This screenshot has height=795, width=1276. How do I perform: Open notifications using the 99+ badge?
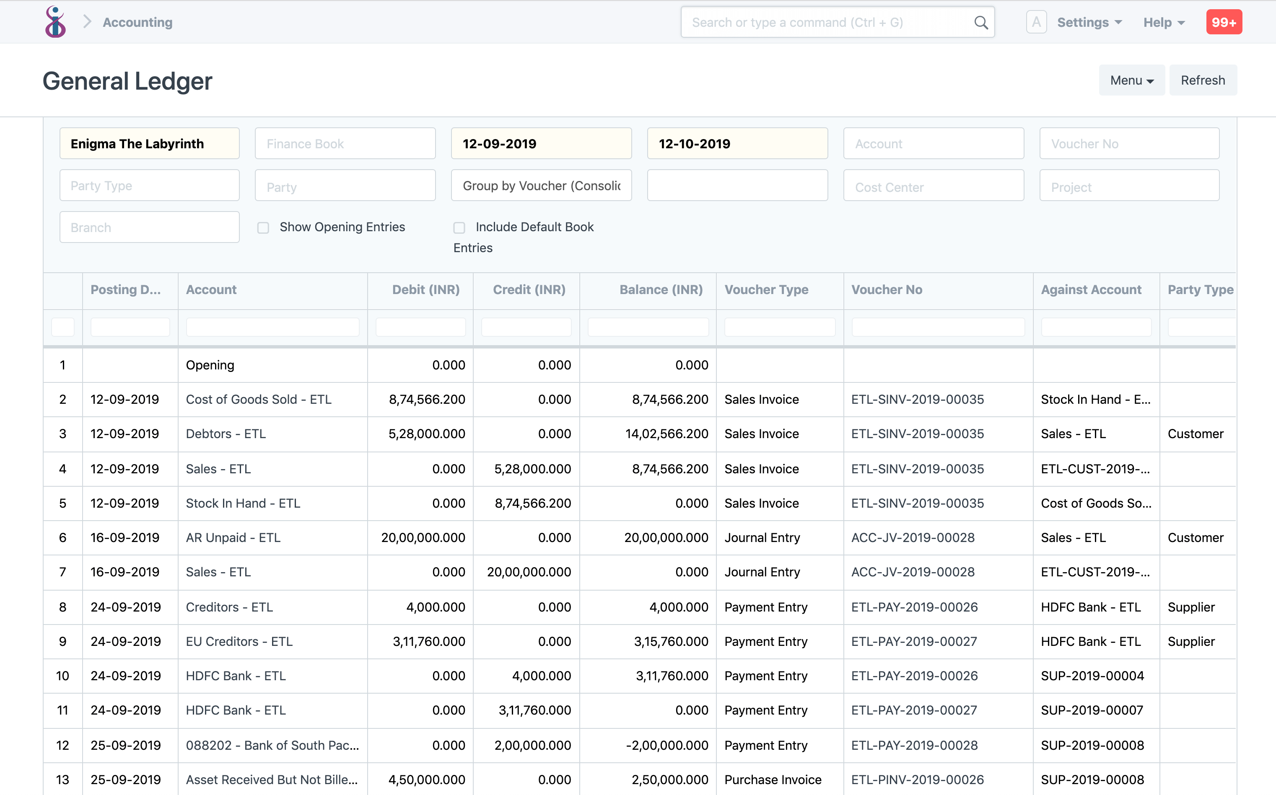point(1224,21)
